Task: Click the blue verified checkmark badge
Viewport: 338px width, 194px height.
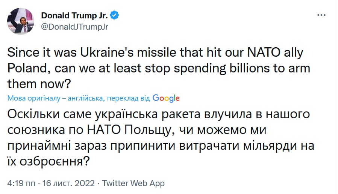Action: [x=115, y=15]
